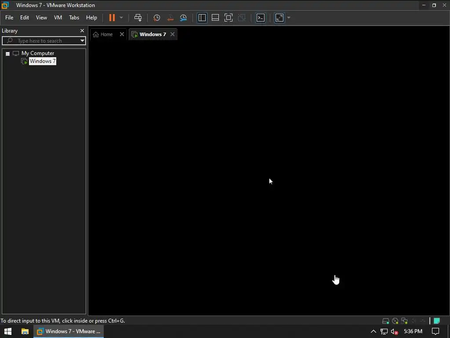Click the network adapter status icon
450x338 pixels.
click(404, 321)
